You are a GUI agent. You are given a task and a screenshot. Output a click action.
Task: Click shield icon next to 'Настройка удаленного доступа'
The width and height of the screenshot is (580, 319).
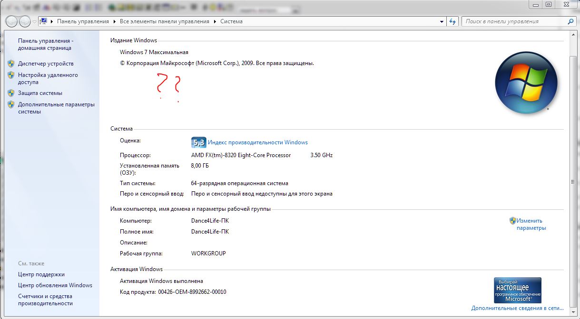[11, 75]
